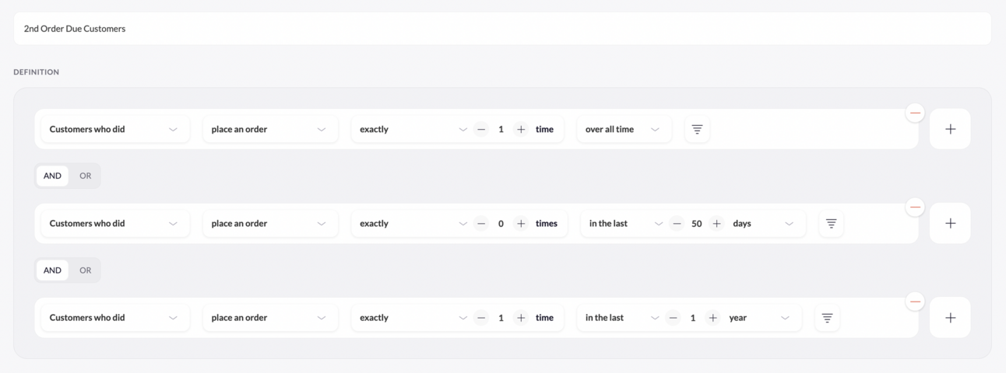Increase the 0 times count
Screen dimensions: 1006x373
coord(521,223)
